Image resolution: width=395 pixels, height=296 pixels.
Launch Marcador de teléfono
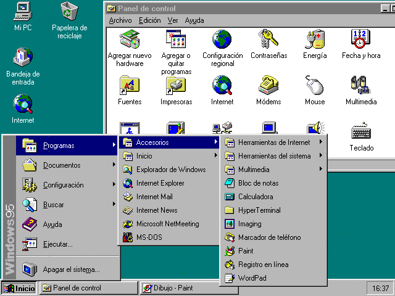(x=273, y=237)
